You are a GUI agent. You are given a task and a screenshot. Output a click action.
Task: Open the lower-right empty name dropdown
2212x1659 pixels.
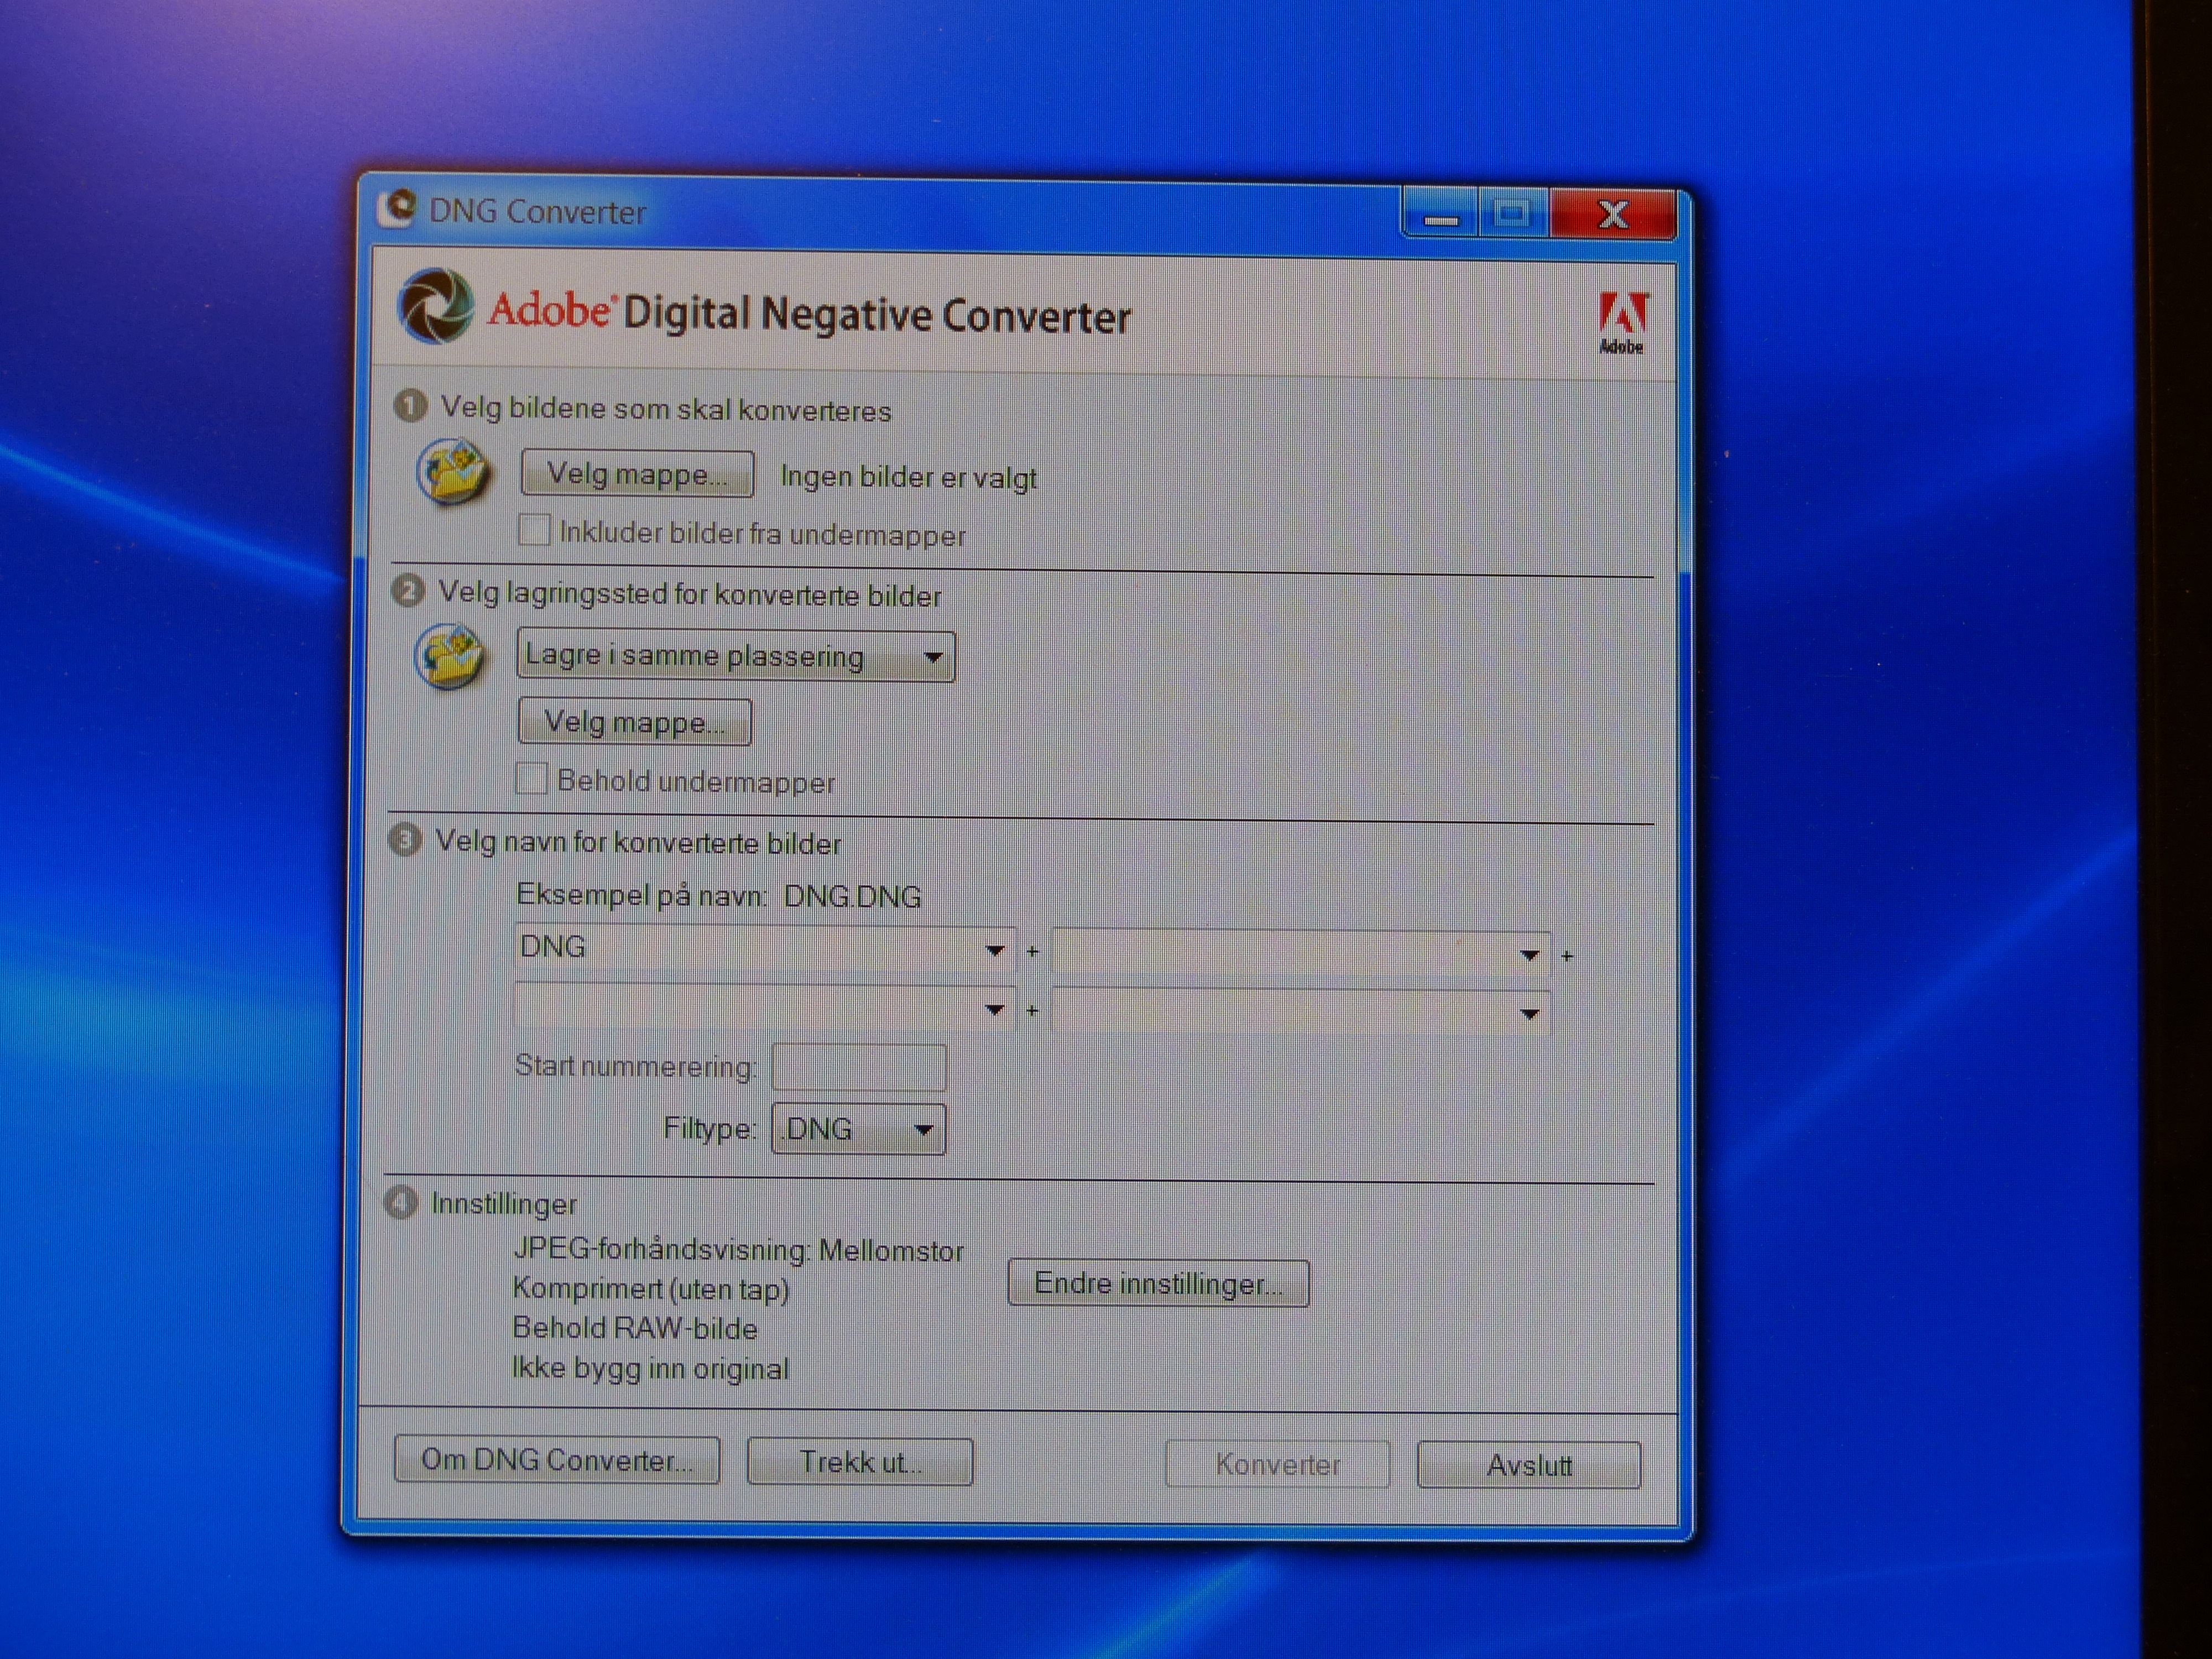click(x=1301, y=1012)
